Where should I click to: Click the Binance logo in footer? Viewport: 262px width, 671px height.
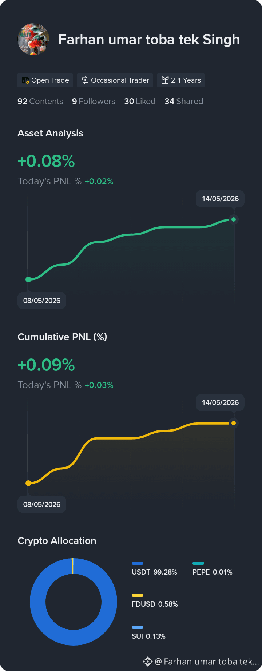point(147,662)
